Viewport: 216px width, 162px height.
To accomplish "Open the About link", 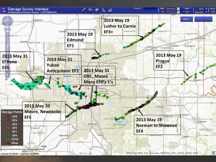I will [212, 8].
